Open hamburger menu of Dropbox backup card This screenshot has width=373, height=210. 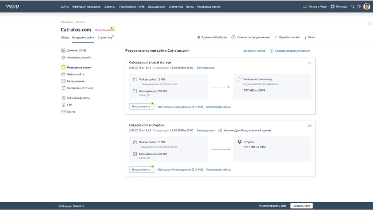pyautogui.click(x=310, y=126)
